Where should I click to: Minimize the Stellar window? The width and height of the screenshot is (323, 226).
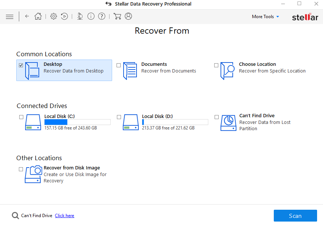pyautogui.click(x=283, y=4)
